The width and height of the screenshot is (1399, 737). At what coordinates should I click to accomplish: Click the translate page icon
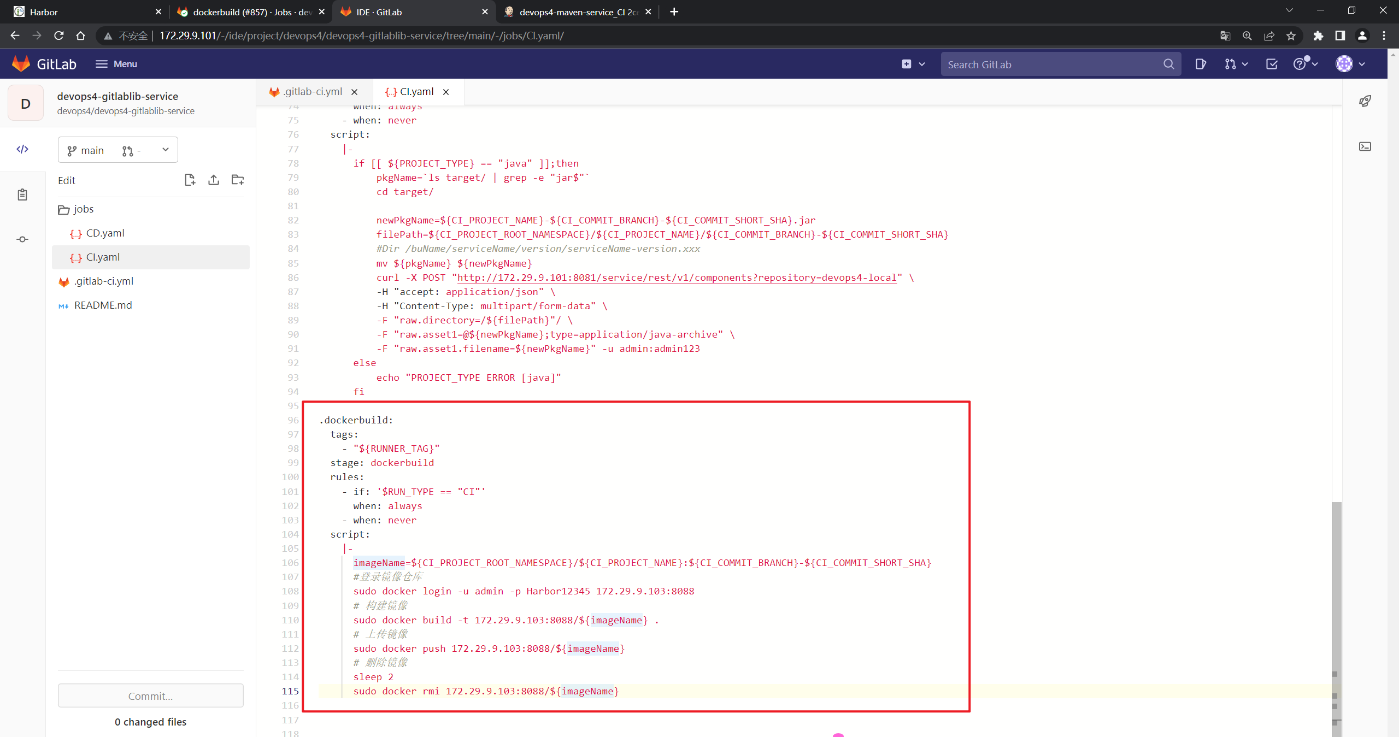1225,36
